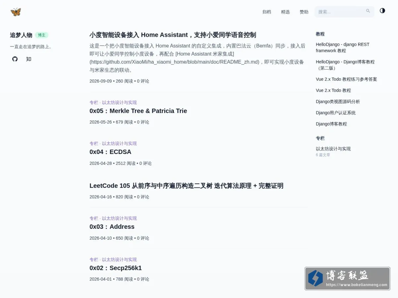
Task: Click meta text 2026-05-26 • 679 阅读
Action: [111, 122]
